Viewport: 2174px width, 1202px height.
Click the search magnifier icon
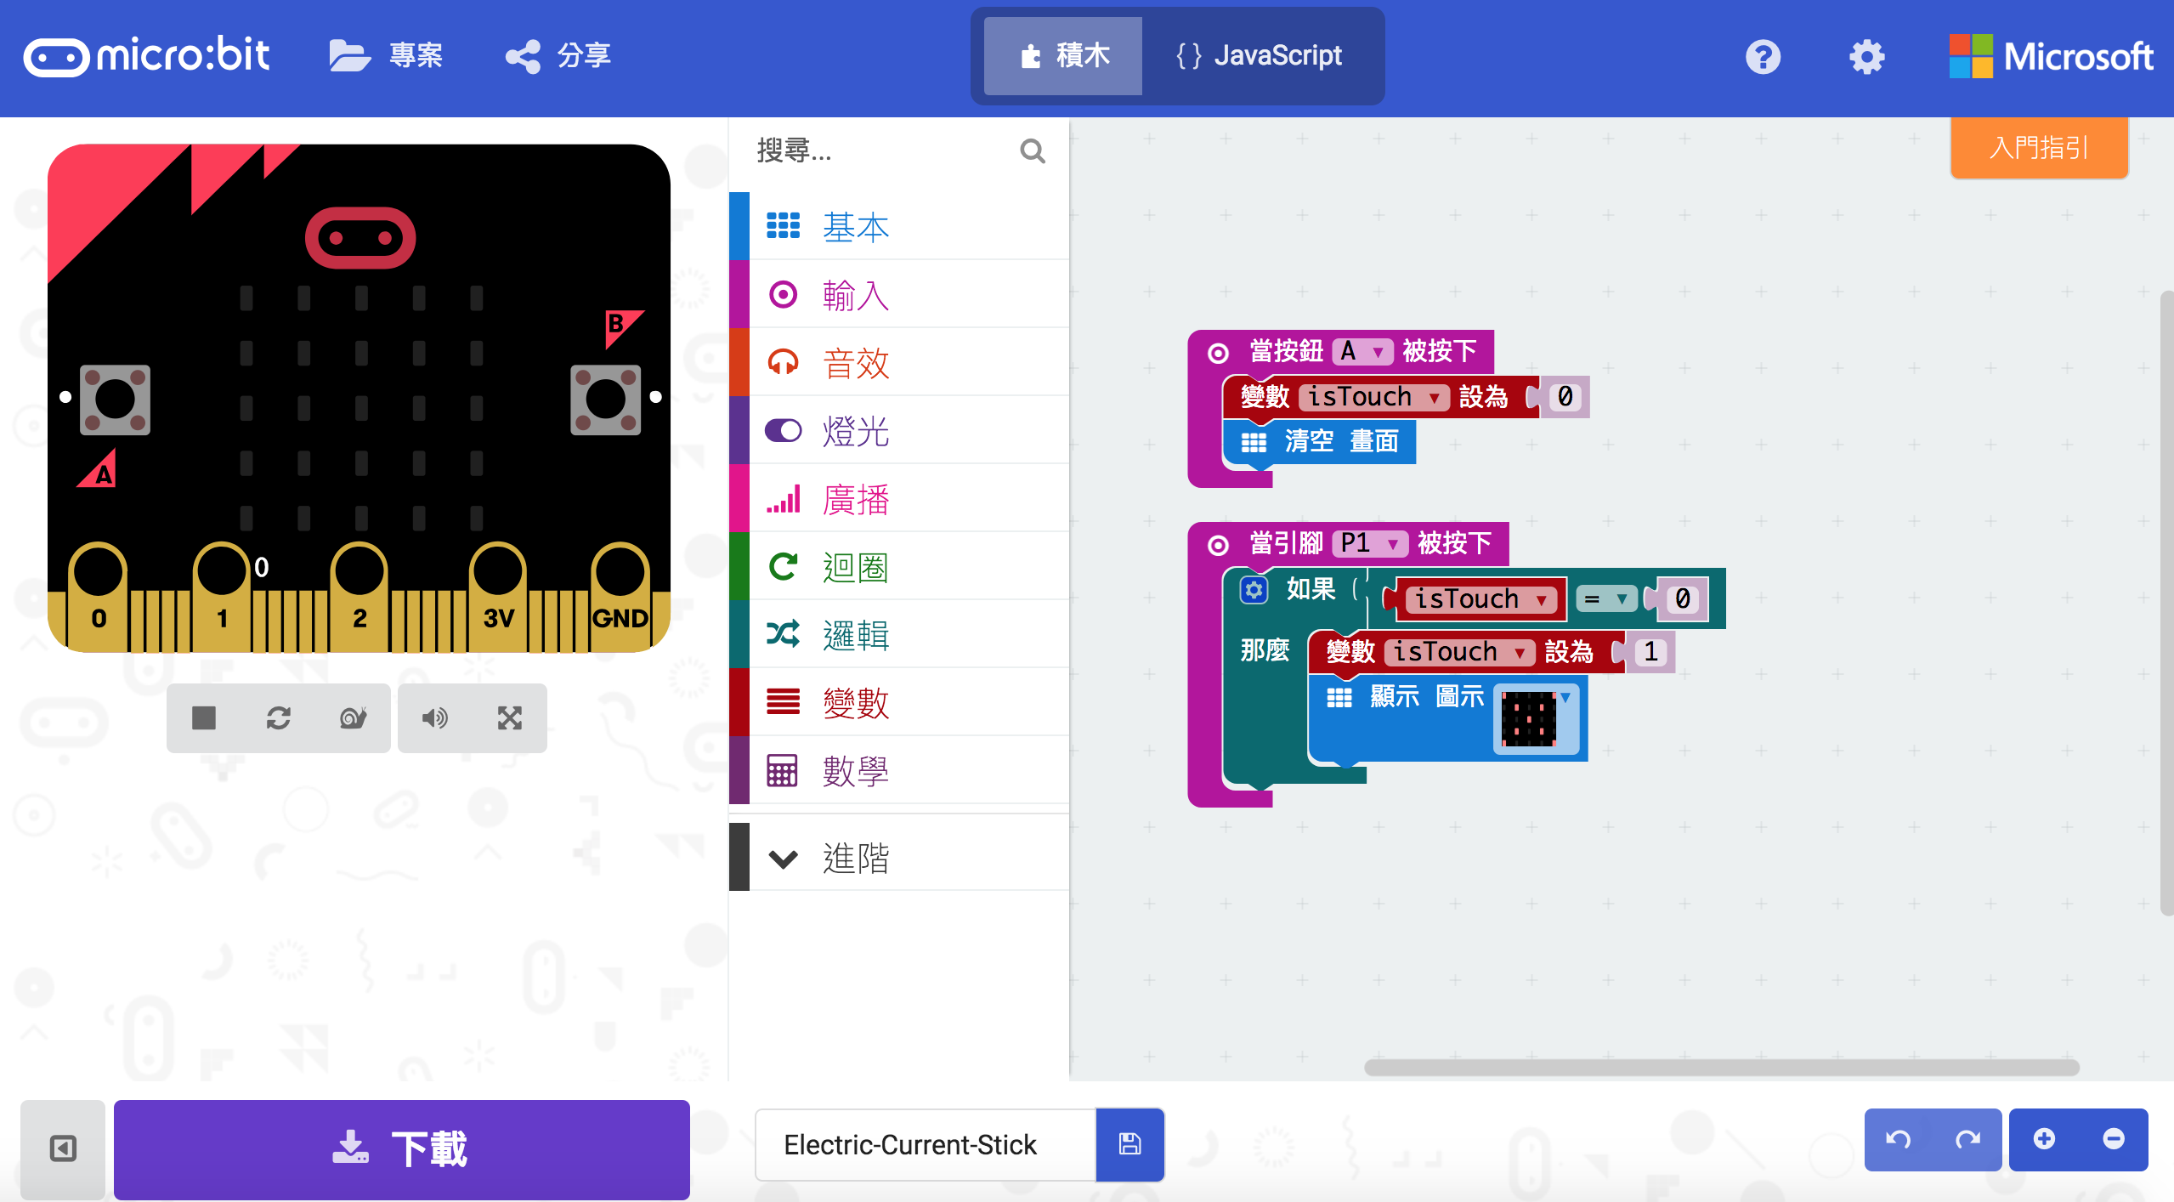1033,150
